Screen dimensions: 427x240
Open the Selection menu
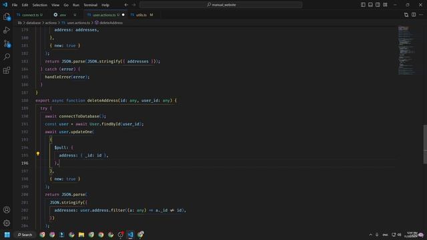[x=40, y=5]
